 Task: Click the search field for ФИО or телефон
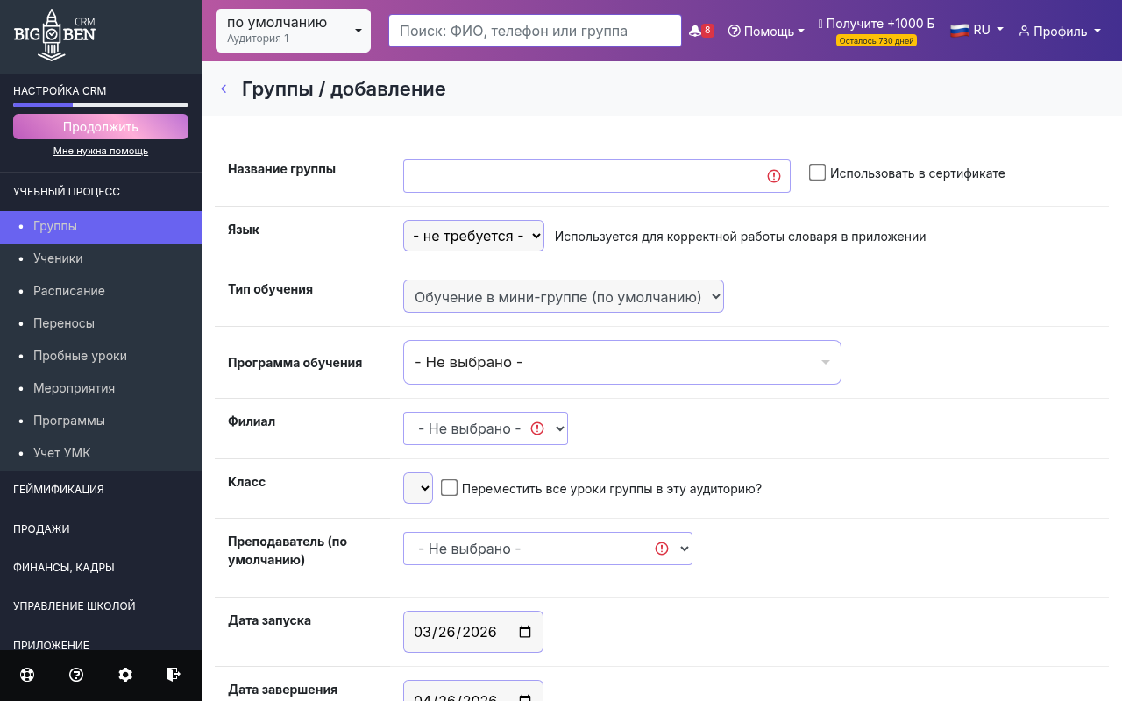535,30
